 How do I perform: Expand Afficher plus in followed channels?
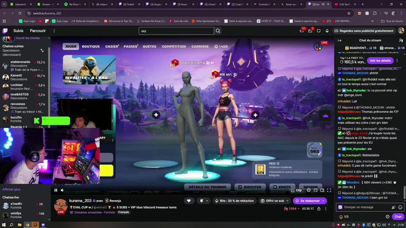[11, 189]
